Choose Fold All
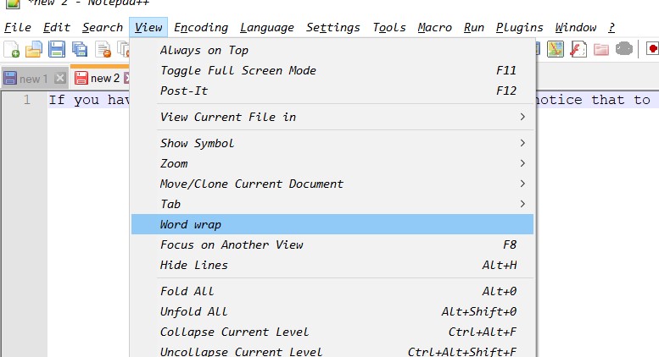 click(332, 291)
